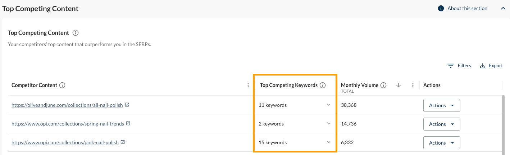Click external link icon for oliveandjune all-nail-polish URL

127,105
